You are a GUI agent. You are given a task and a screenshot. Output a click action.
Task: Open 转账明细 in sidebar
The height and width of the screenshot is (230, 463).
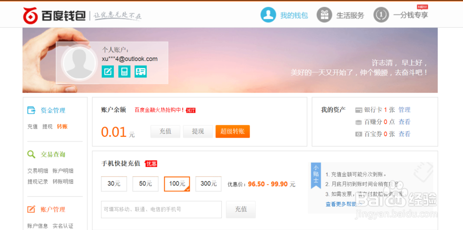coord(63,181)
